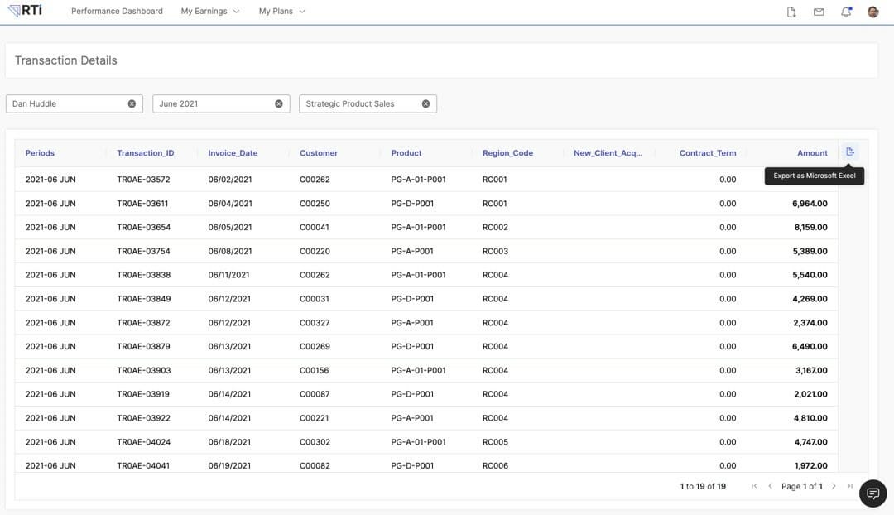Viewport: 894px width, 515px height.
Task: Sort by the Amount column header
Action: (812, 153)
